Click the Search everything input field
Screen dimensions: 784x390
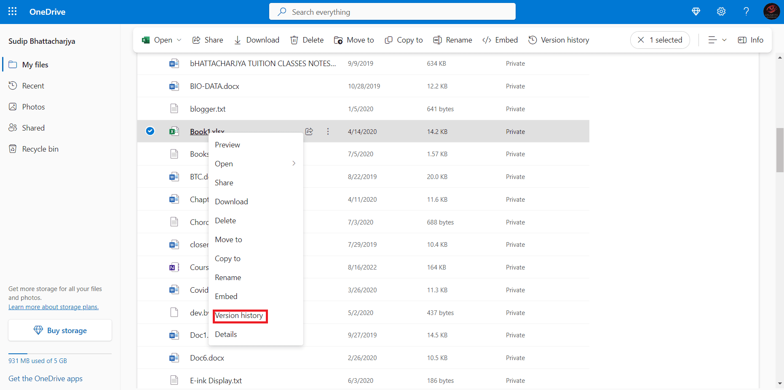click(x=392, y=12)
